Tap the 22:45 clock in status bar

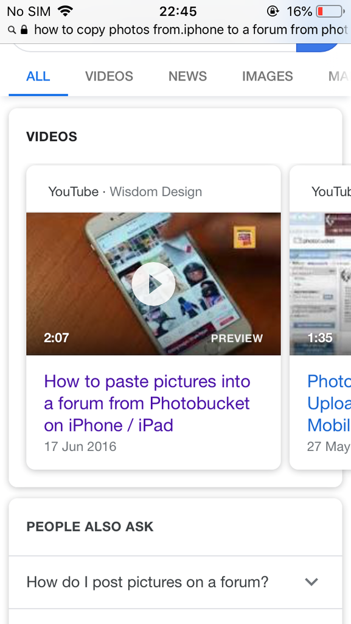pyautogui.click(x=178, y=12)
